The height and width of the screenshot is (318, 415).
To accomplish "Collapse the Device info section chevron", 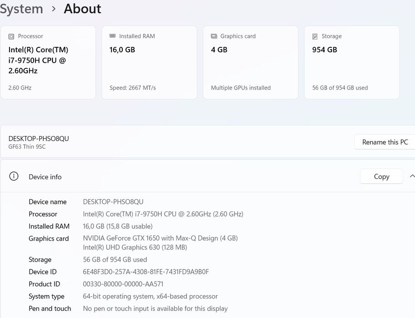I will coord(412,176).
